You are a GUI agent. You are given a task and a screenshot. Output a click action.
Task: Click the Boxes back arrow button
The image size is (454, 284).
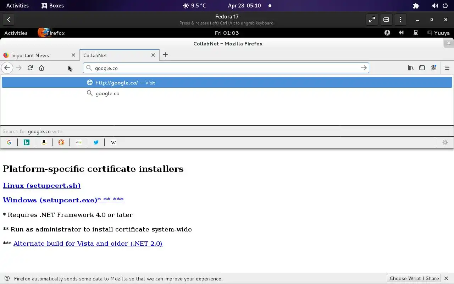pos(9,20)
